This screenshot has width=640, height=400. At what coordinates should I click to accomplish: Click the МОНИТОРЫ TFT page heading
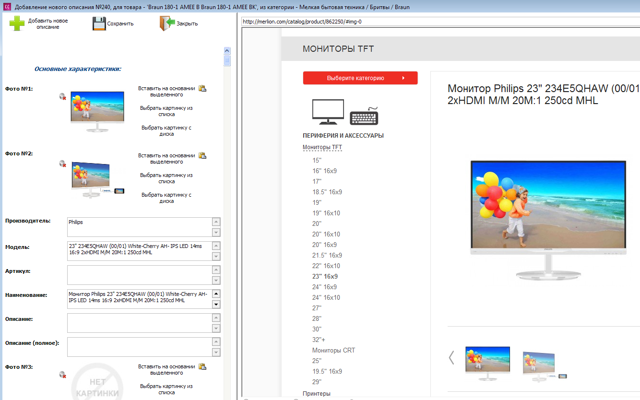pyautogui.click(x=338, y=48)
